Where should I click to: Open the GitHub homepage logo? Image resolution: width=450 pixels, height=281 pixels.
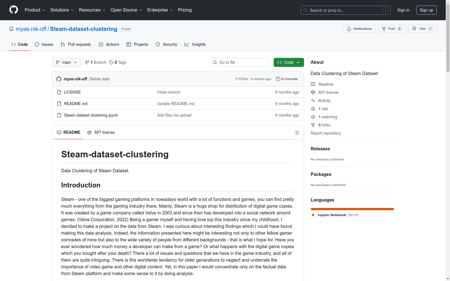[x=13, y=10]
